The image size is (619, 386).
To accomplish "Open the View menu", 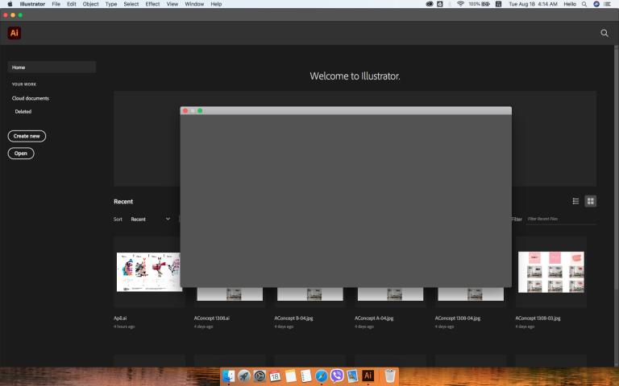I will pos(172,4).
